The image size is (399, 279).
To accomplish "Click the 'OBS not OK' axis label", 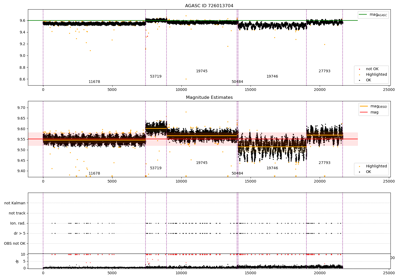I will pos(15,243).
